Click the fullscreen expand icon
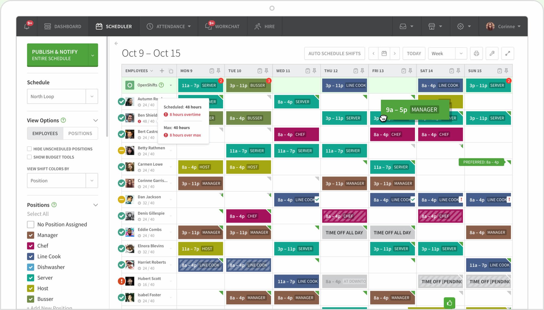 (507, 53)
